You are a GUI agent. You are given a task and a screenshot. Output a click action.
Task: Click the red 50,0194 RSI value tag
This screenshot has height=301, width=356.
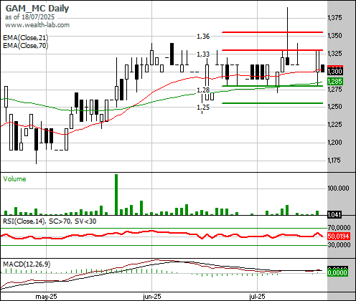tap(339, 236)
